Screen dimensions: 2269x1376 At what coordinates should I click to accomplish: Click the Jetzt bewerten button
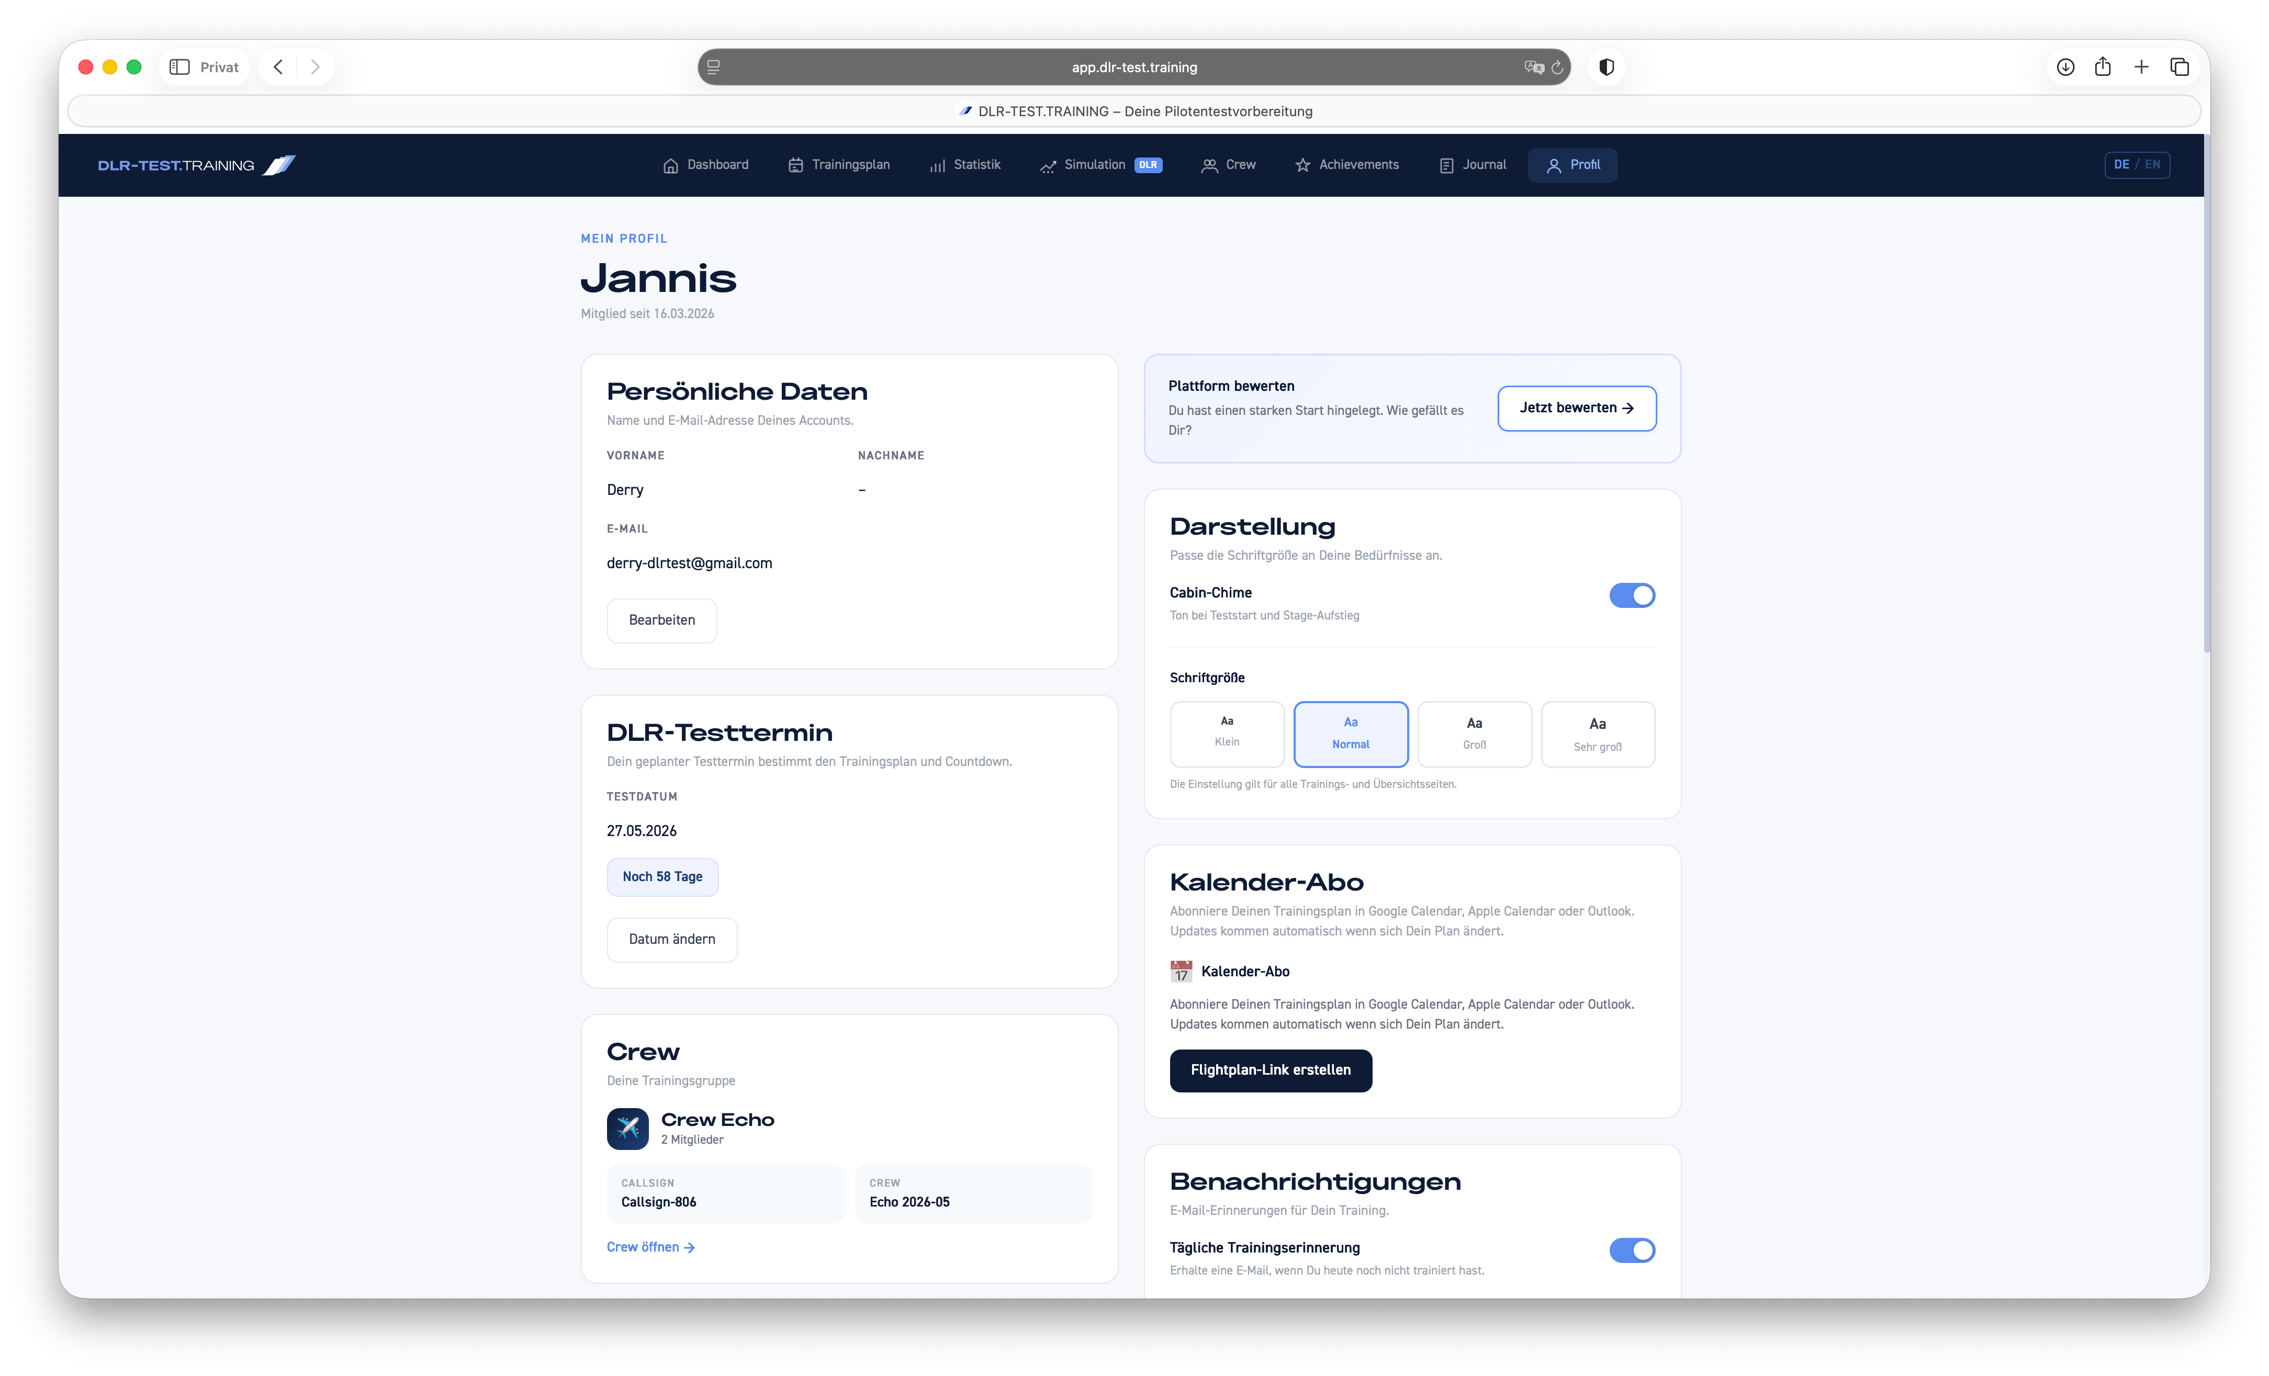pos(1577,408)
